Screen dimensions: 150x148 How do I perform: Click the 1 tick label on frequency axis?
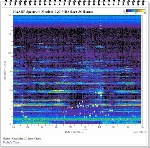tap(11, 124)
